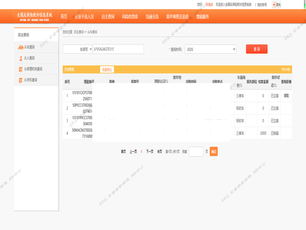Viewport: 306px width, 230px height.
Task: Click the car icon beside 从车查询
Action: coord(21,47)
